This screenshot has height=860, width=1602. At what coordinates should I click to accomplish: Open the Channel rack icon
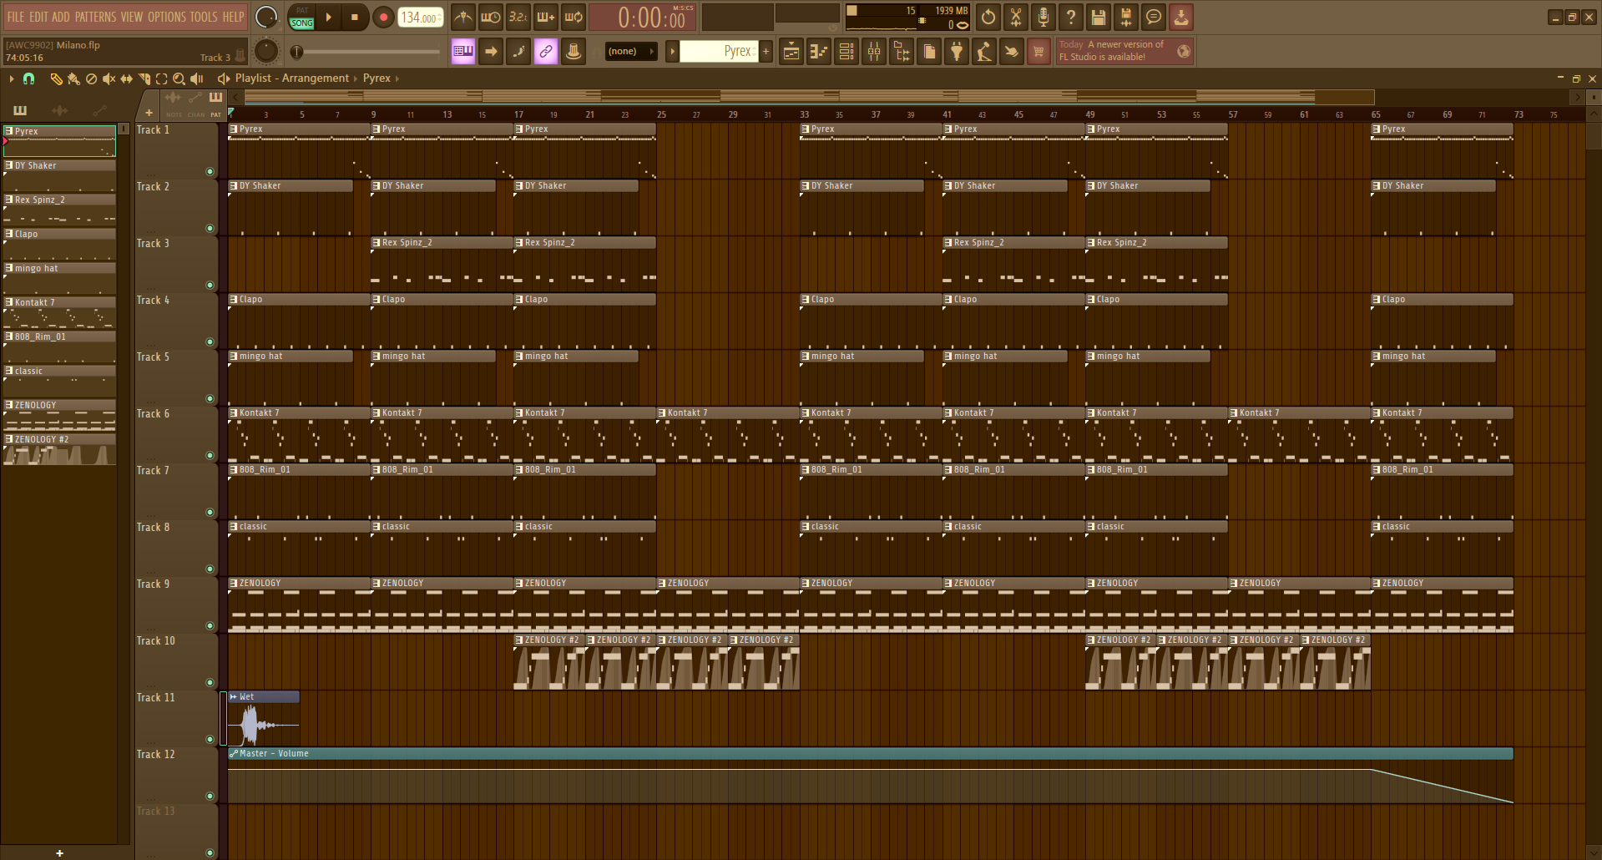[846, 52]
